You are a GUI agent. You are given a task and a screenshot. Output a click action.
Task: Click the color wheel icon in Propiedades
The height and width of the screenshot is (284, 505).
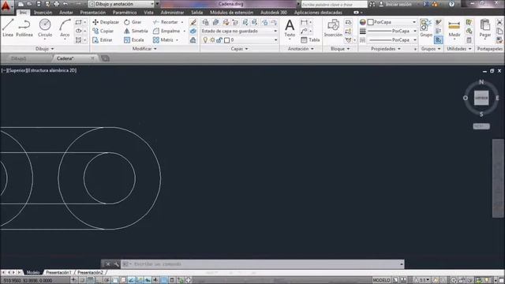tap(363, 22)
